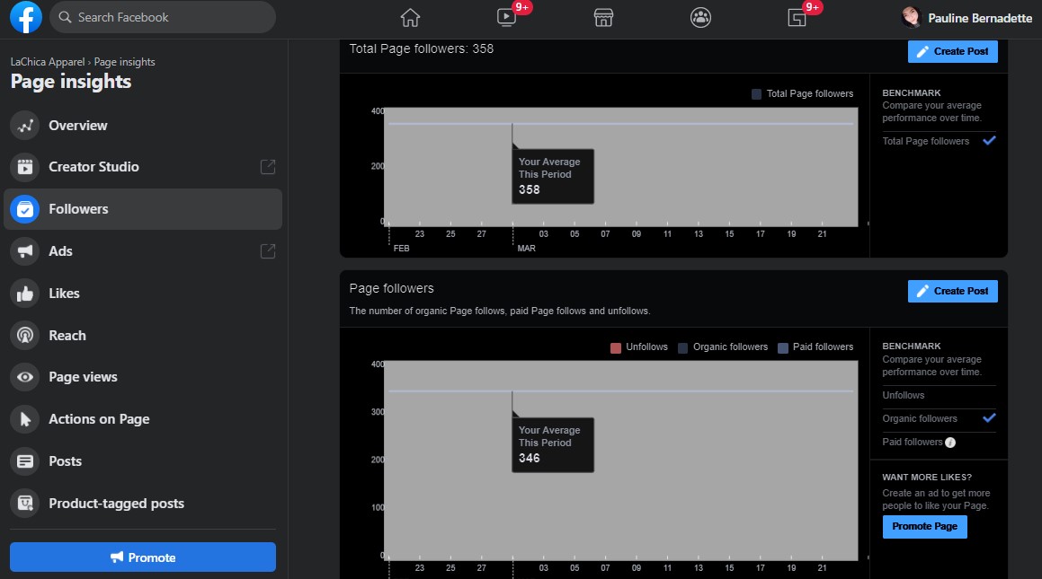Click the Paid followers legend swatch

783,347
